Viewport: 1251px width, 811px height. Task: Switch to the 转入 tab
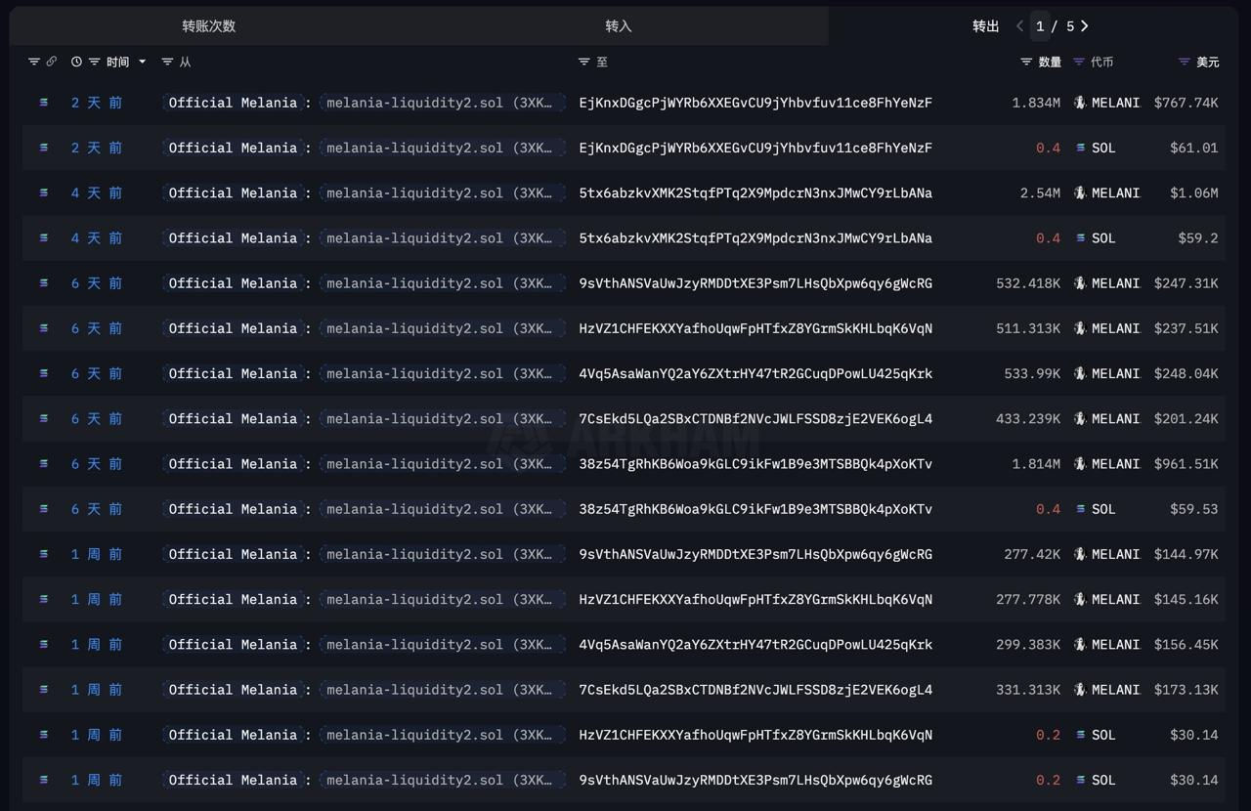click(619, 26)
